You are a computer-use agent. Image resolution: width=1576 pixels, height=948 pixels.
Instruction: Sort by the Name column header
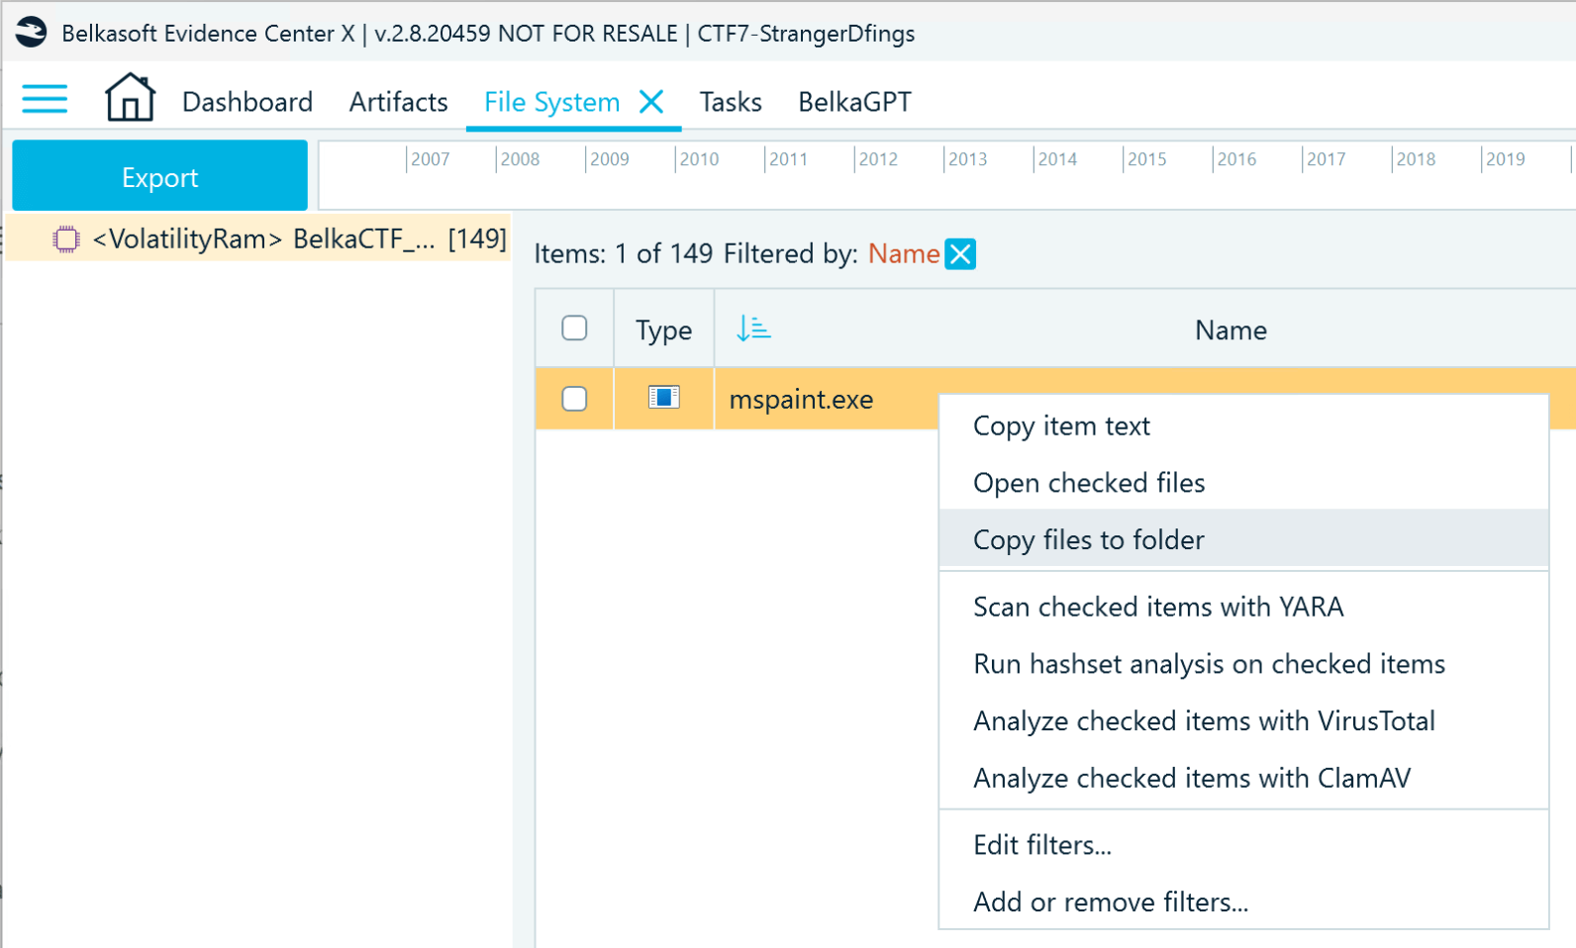coord(1231,330)
